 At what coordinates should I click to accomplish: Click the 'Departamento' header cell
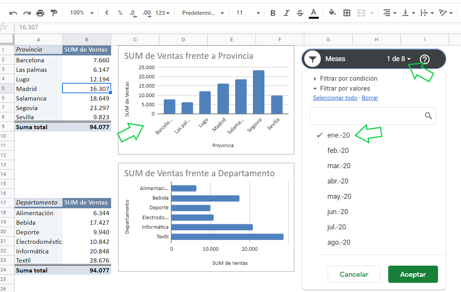[39, 203]
